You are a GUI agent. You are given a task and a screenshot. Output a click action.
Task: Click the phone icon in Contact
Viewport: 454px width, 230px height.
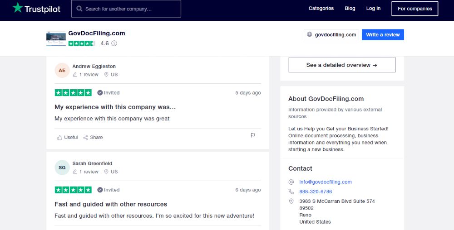pyautogui.click(x=291, y=192)
